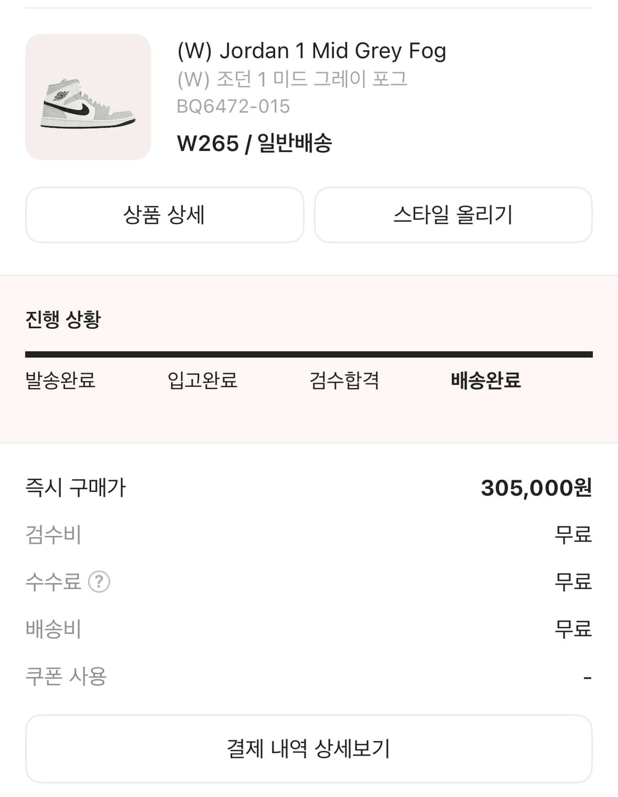Click the 쿠폰 사용 label
The width and height of the screenshot is (618, 797).
tap(66, 676)
